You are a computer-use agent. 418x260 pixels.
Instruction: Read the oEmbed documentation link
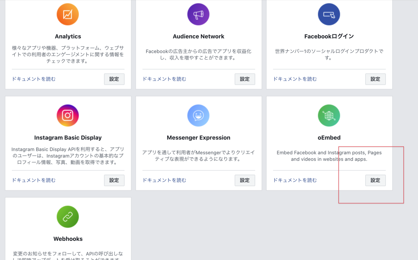tap(295, 180)
